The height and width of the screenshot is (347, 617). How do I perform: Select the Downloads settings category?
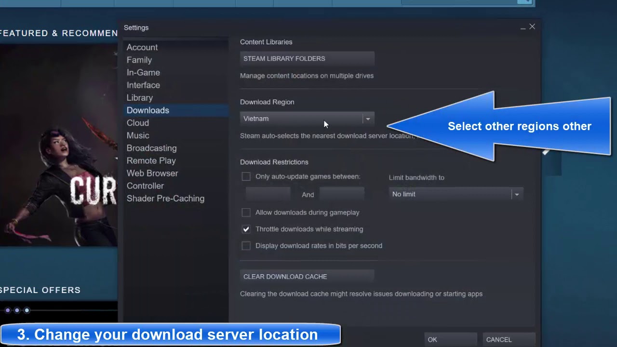pos(175,110)
